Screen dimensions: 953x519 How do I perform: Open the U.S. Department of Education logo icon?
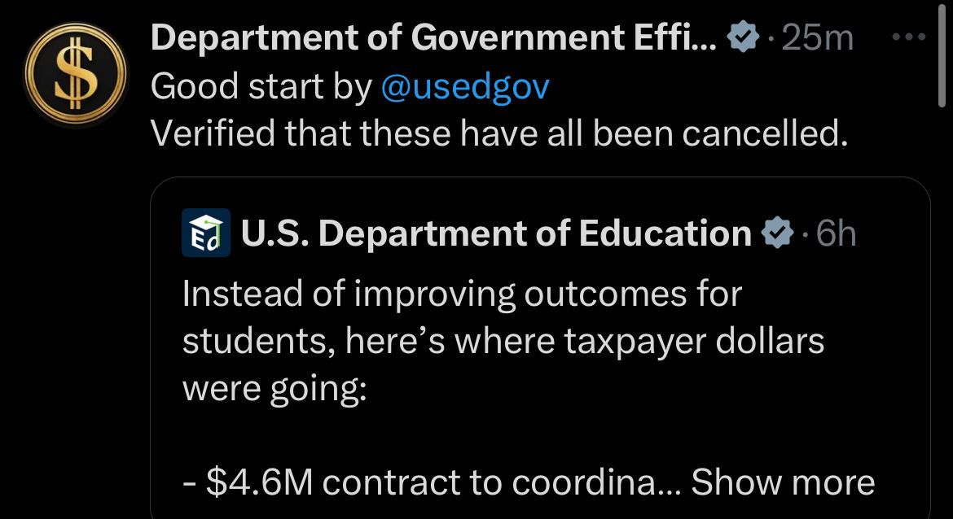coord(205,234)
